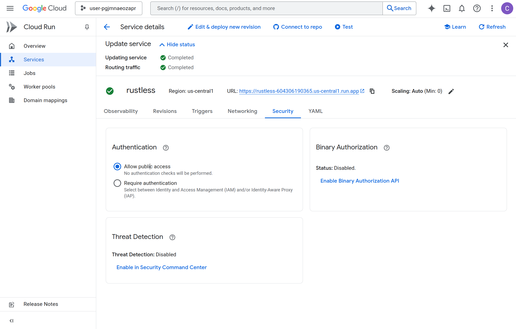Open the project selector user-pgjmnaeozapr
The image size is (516, 329).
pyautogui.click(x=109, y=8)
